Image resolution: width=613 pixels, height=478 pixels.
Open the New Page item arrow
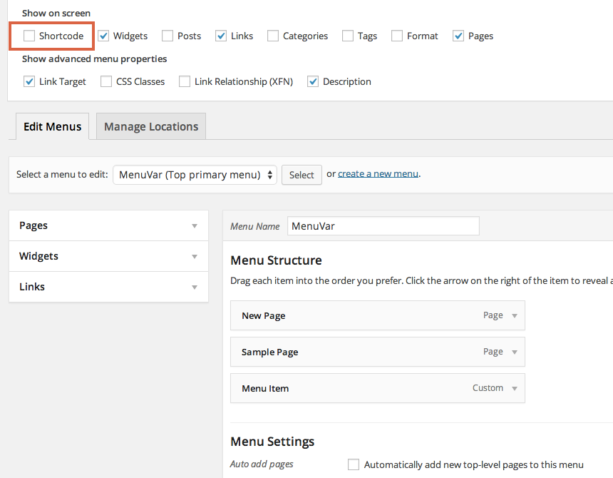515,315
